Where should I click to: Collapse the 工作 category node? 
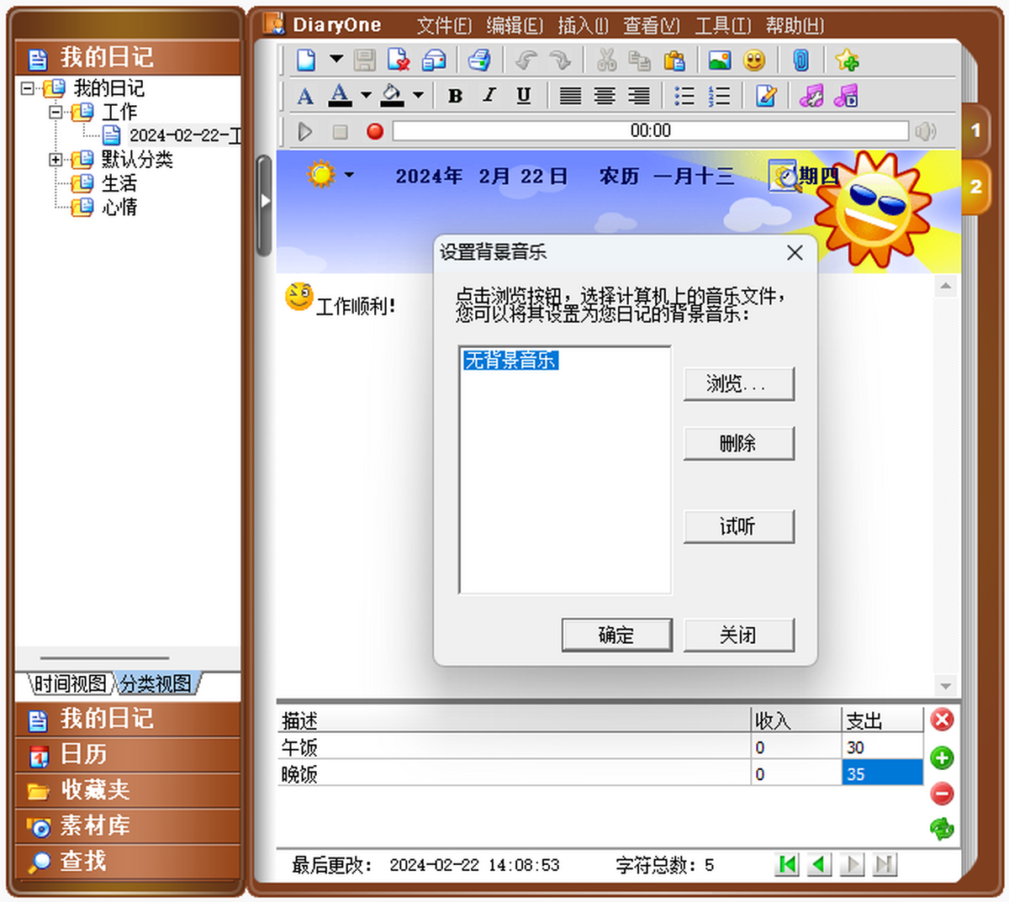coord(55,112)
